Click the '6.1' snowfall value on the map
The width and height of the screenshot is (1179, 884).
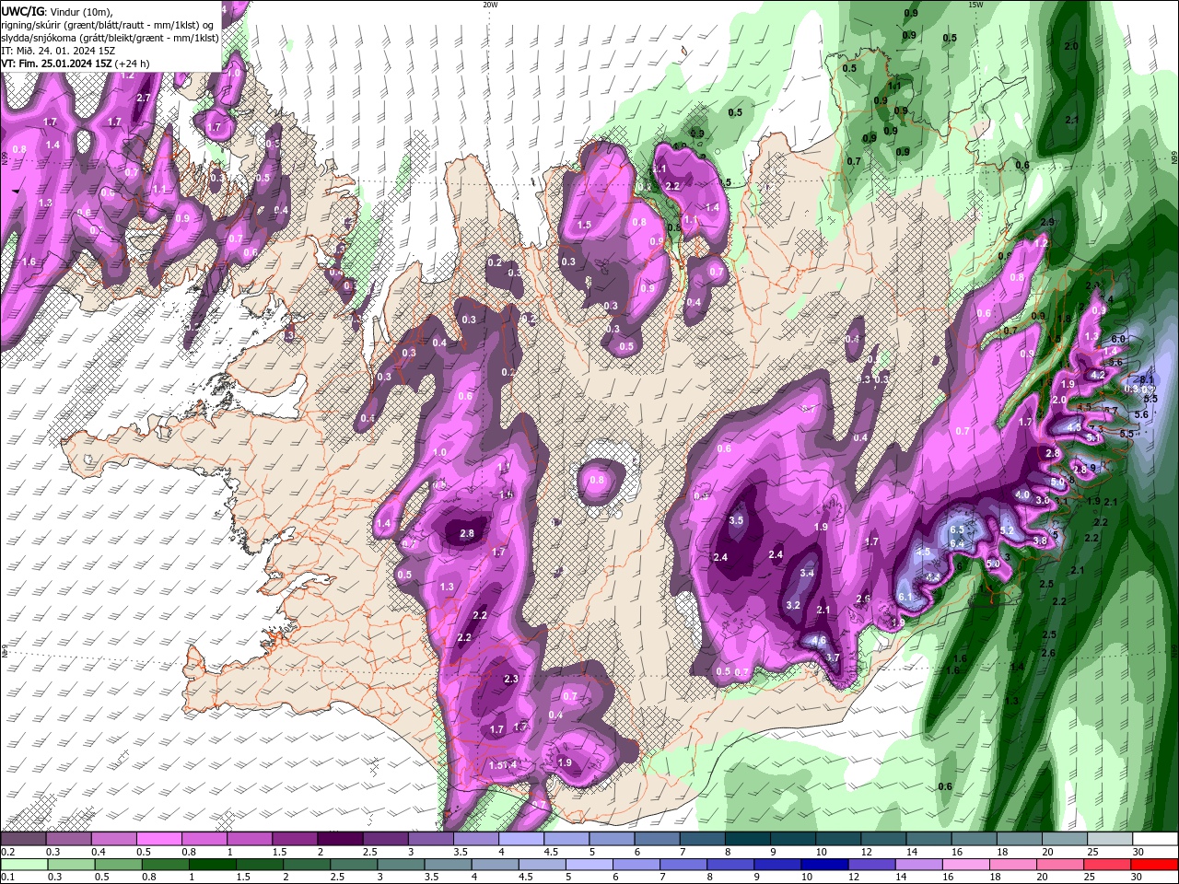coord(905,597)
